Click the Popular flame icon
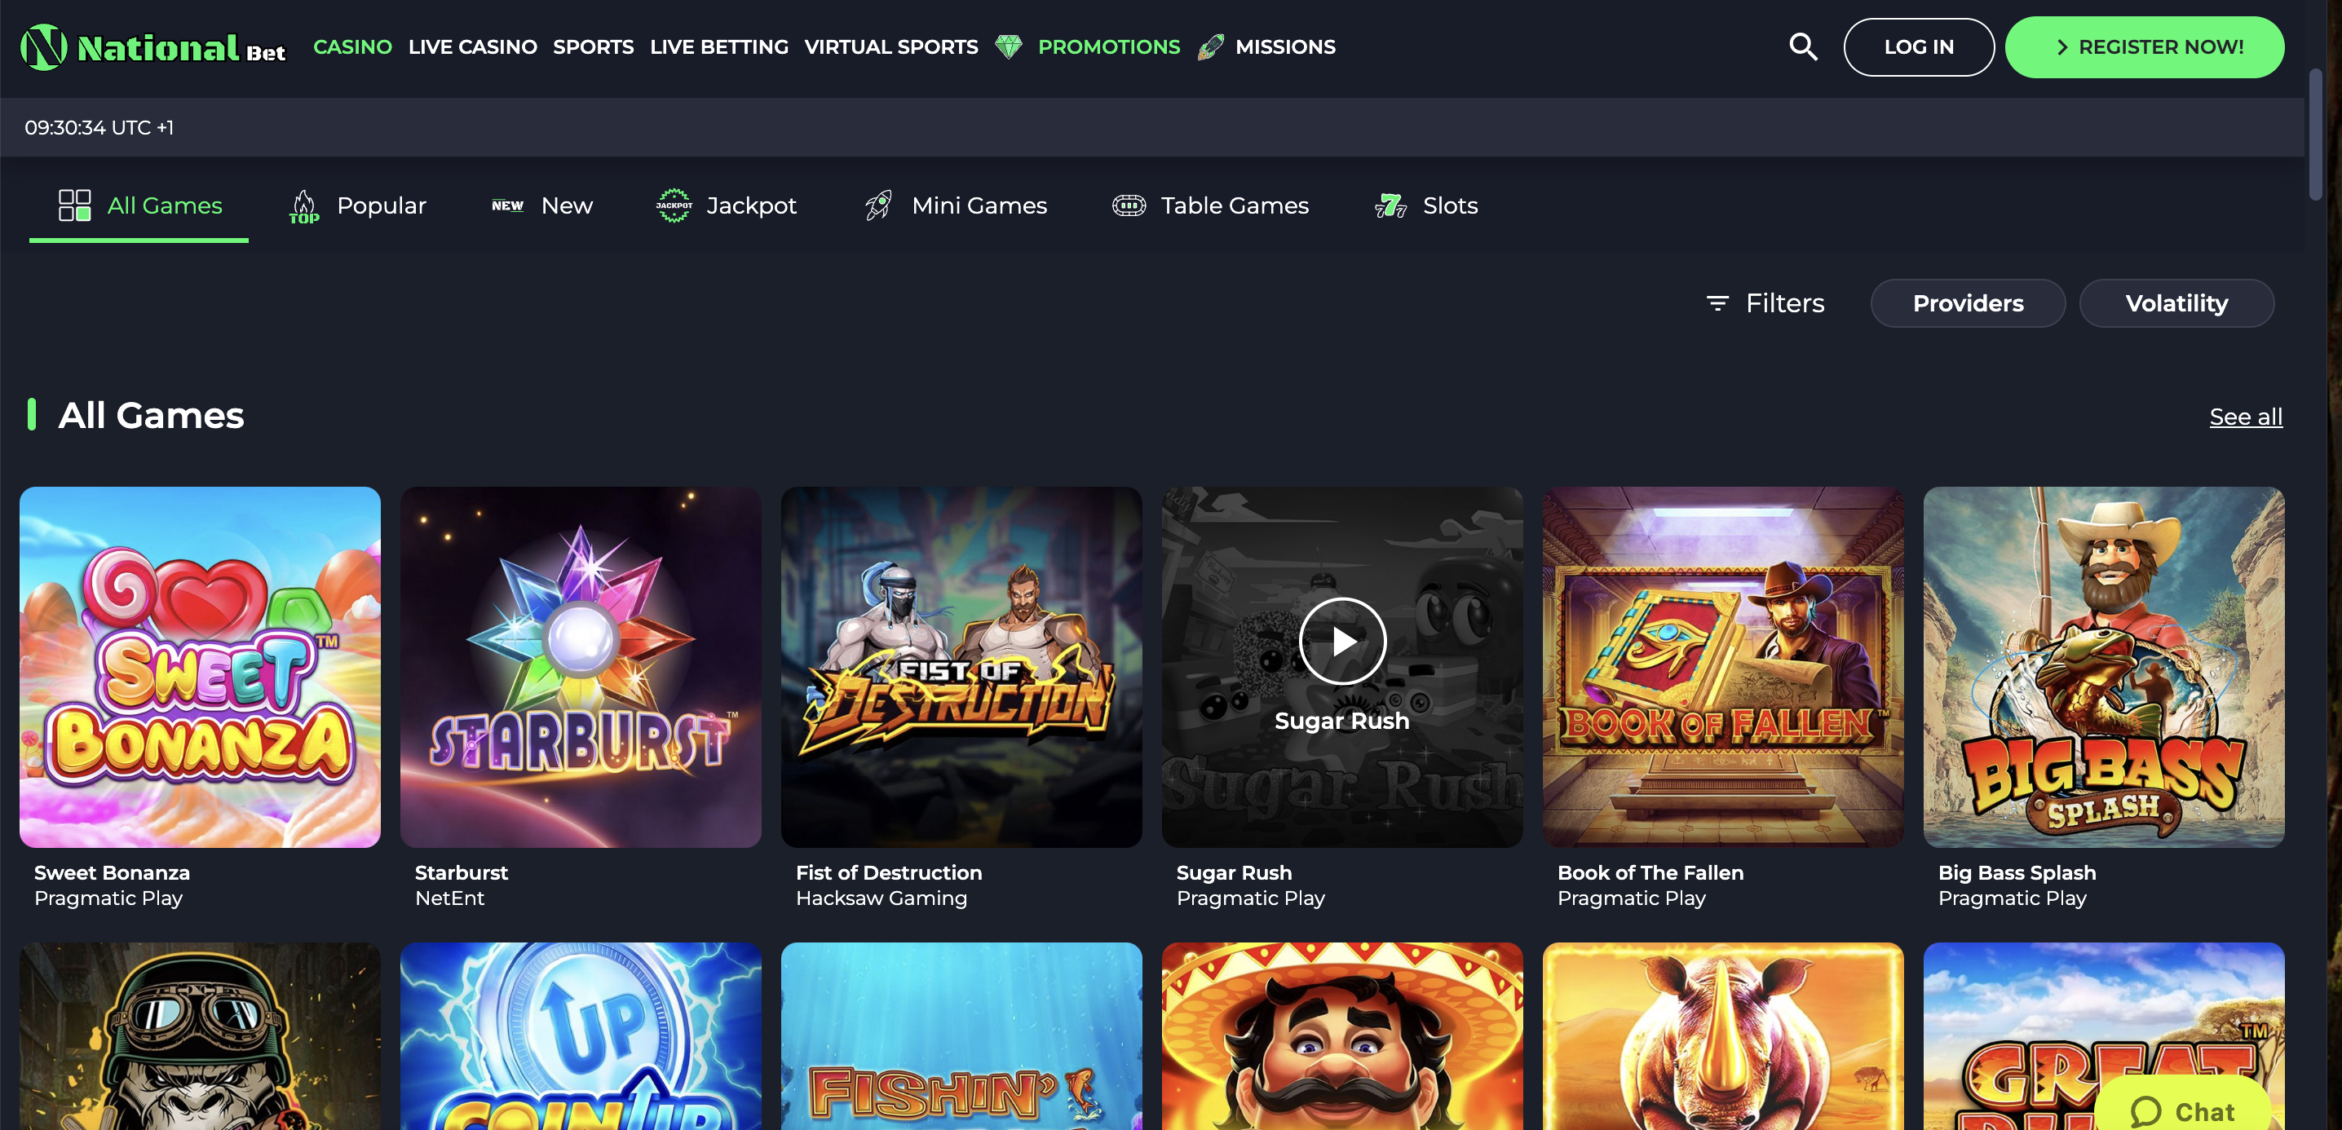2342x1130 pixels. [303, 206]
